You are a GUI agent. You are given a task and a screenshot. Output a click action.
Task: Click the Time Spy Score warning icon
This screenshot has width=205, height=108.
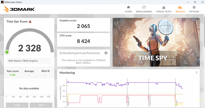tap(30, 21)
